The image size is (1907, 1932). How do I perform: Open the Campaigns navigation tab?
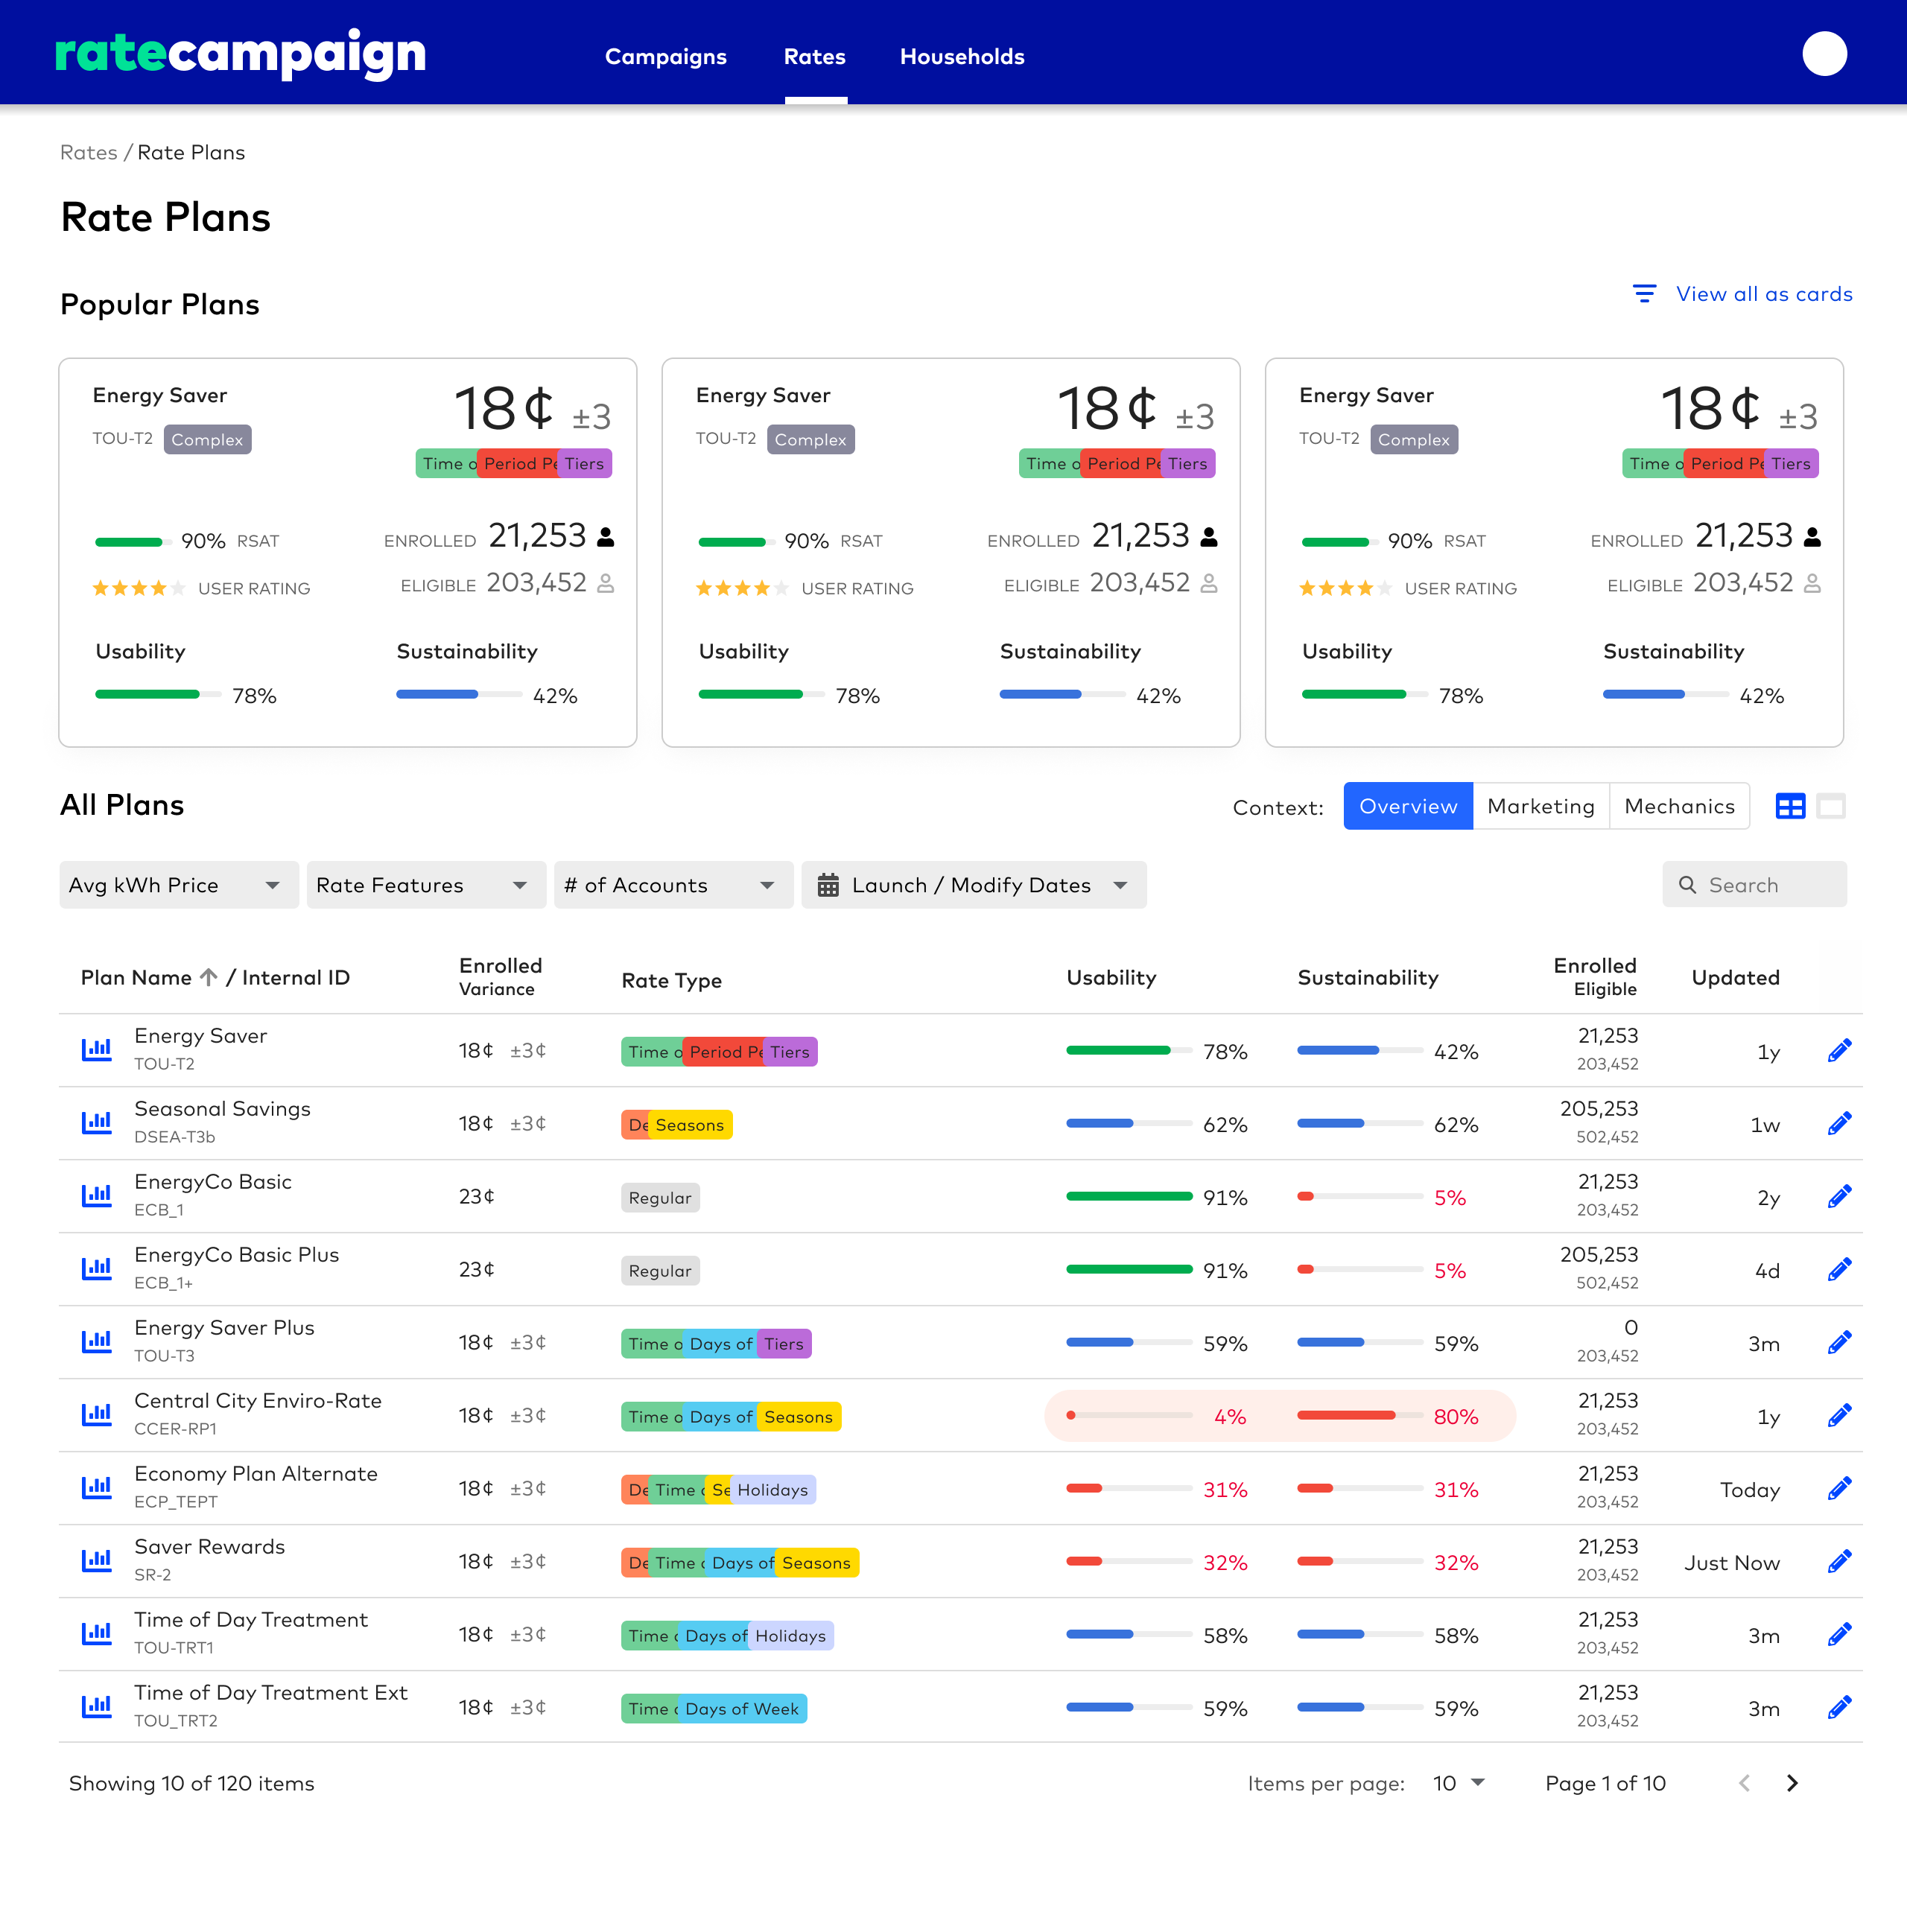click(665, 57)
